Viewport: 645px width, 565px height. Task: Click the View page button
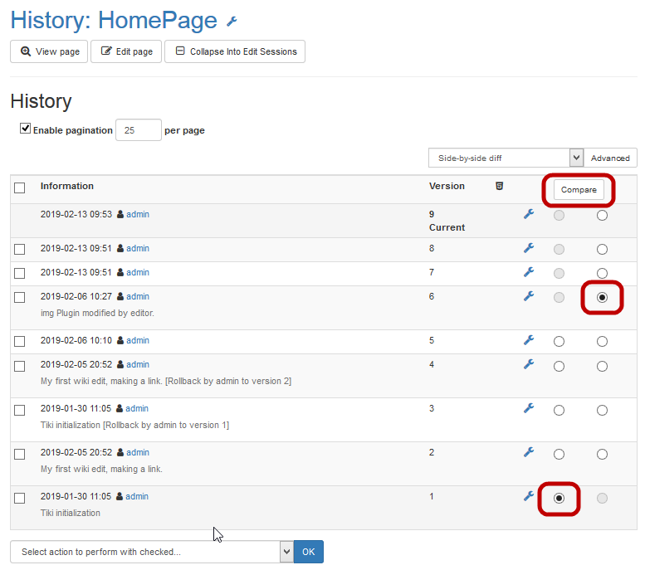49,51
